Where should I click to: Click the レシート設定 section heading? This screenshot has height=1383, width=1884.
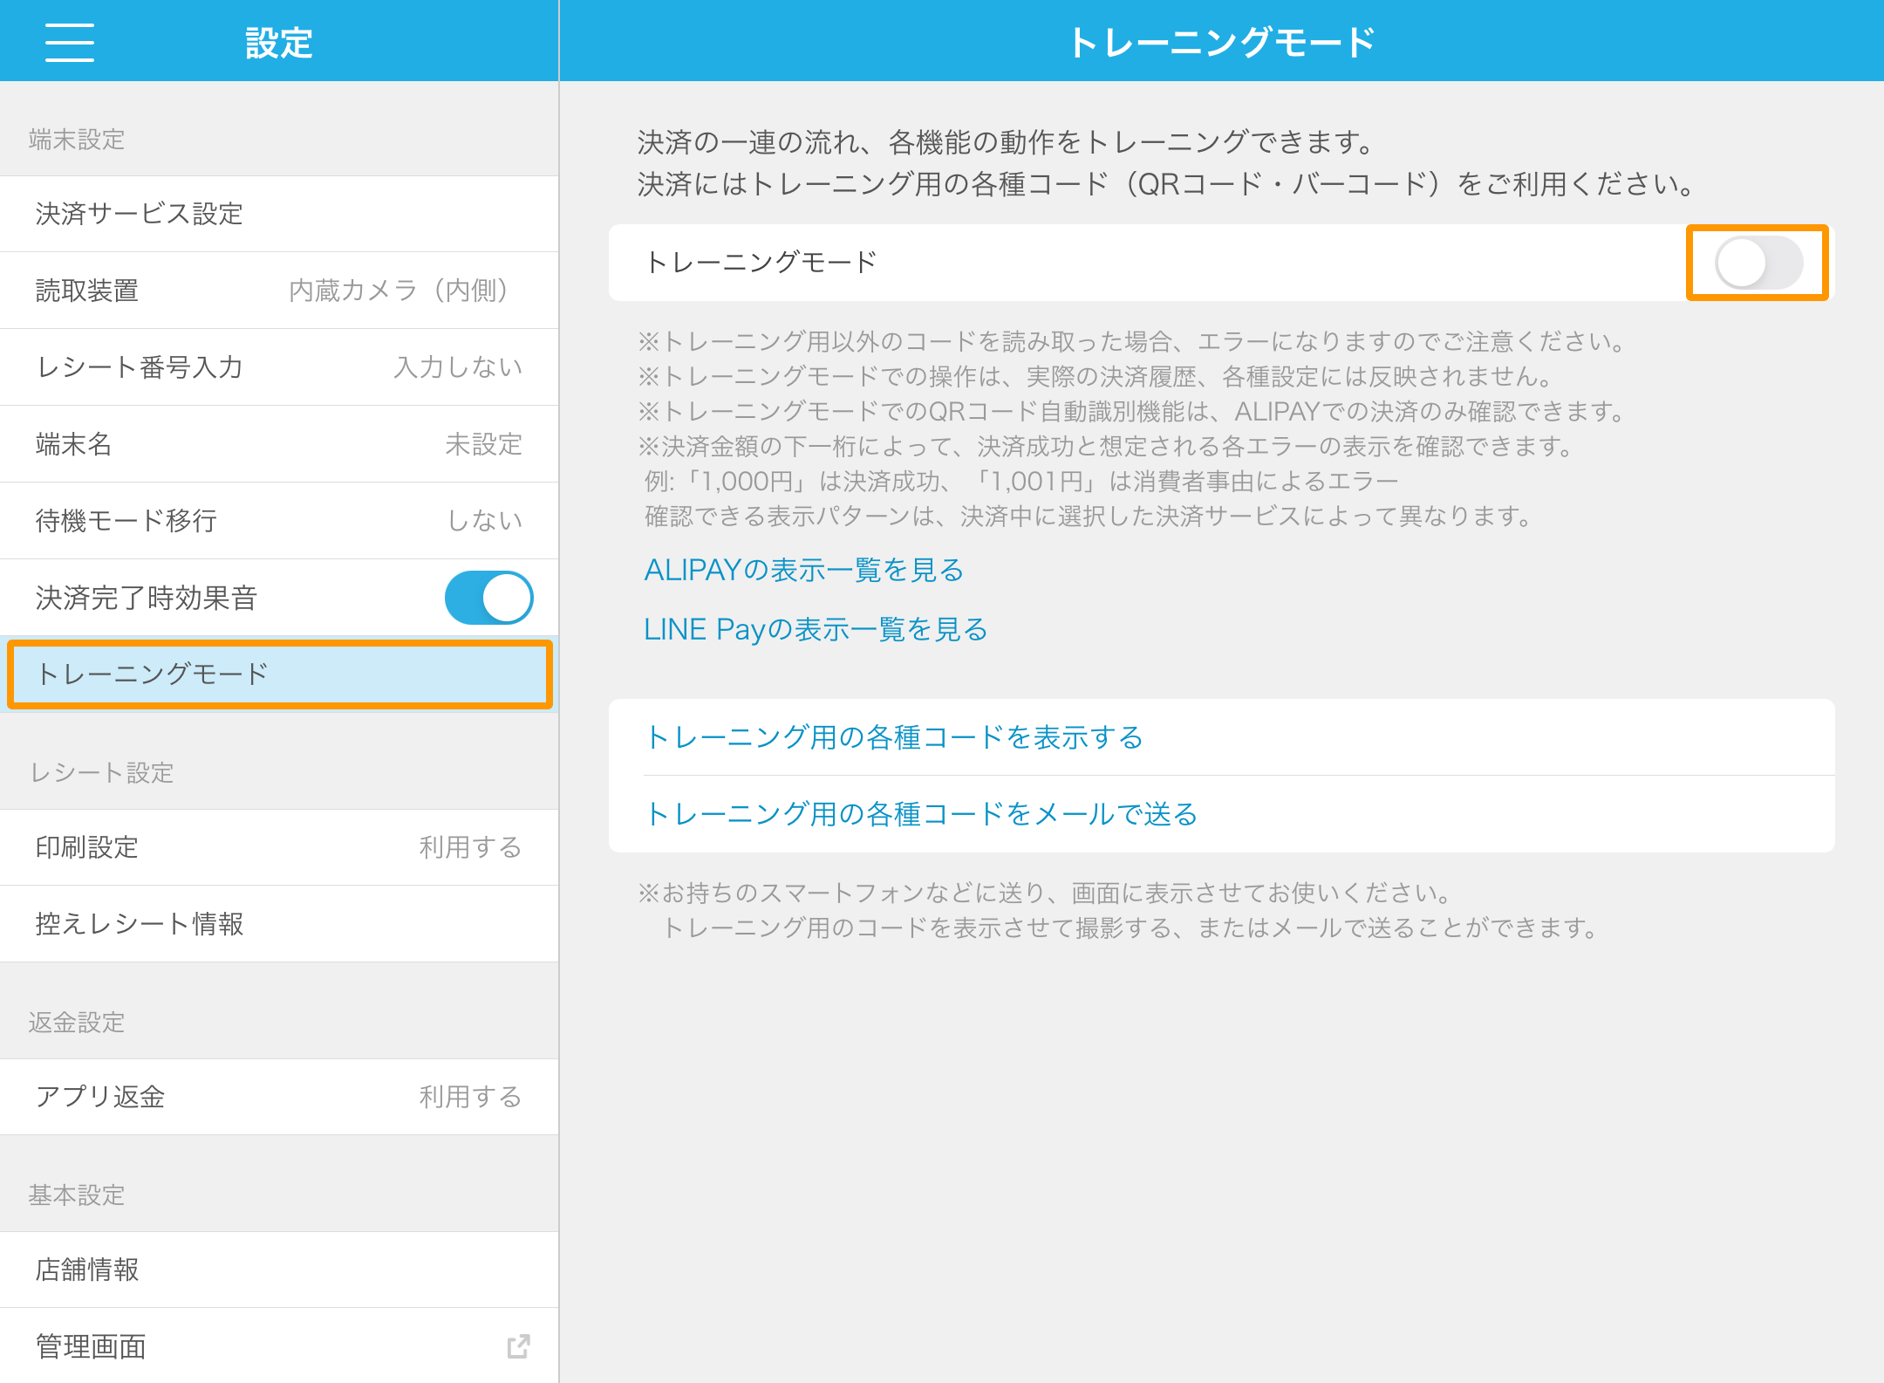click(x=102, y=773)
